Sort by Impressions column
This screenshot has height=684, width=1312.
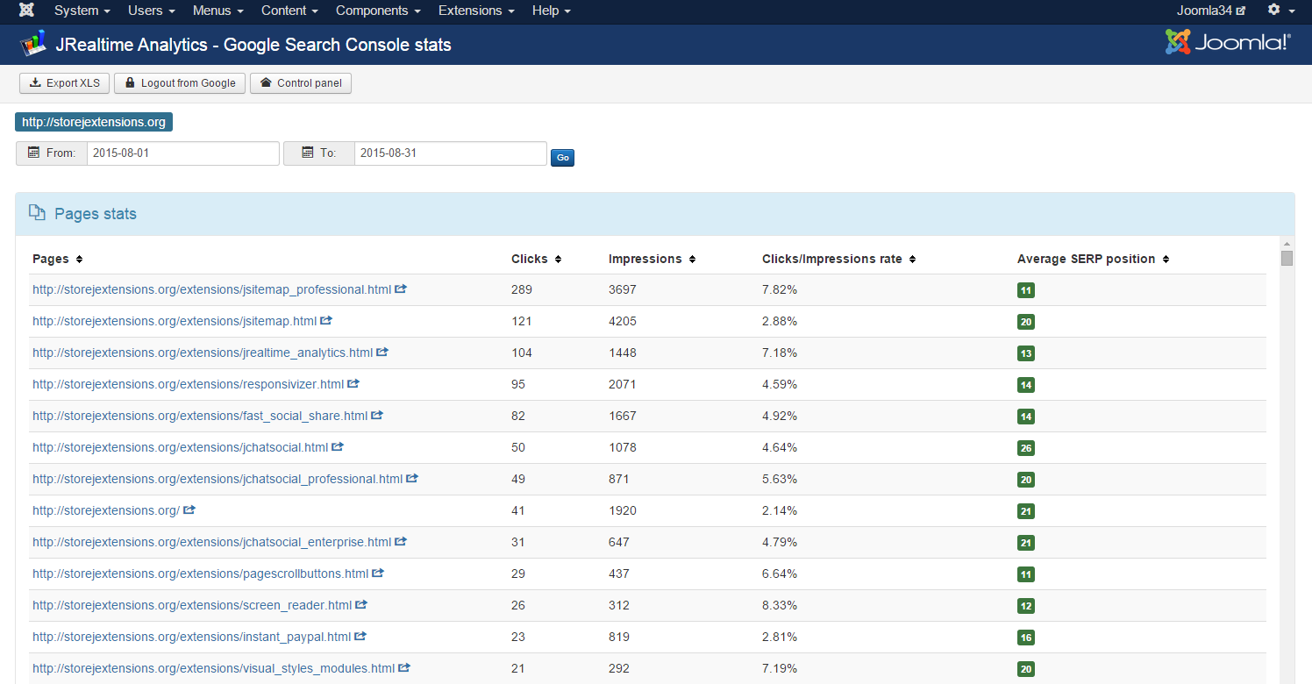pyautogui.click(x=652, y=259)
